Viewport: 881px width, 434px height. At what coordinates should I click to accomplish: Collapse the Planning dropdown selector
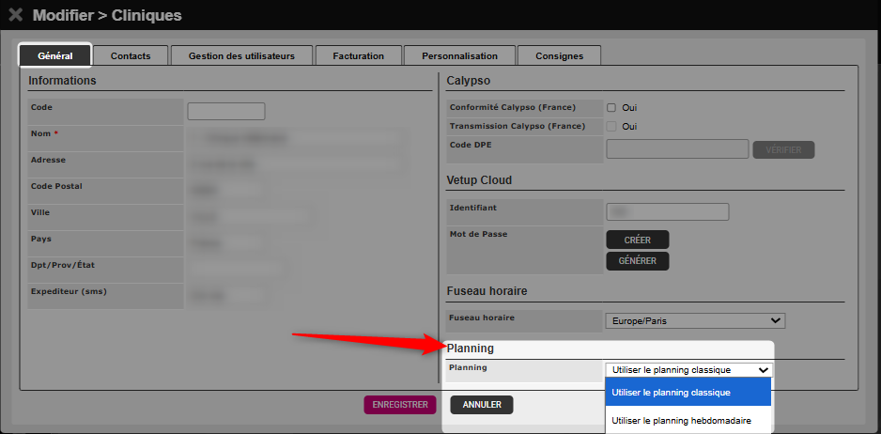click(x=688, y=370)
